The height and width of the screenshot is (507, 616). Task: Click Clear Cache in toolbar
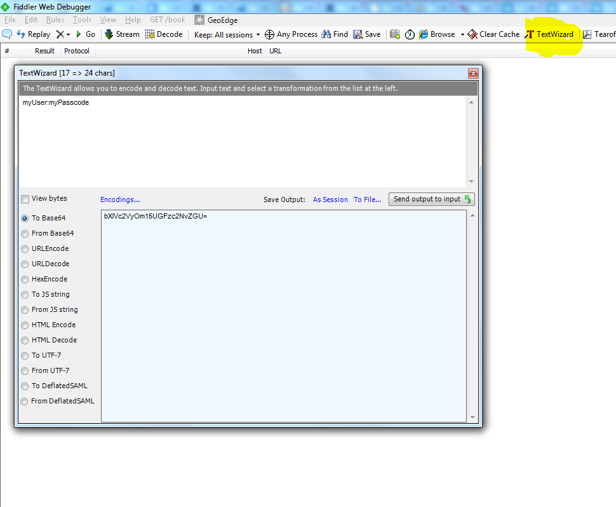[x=494, y=34]
